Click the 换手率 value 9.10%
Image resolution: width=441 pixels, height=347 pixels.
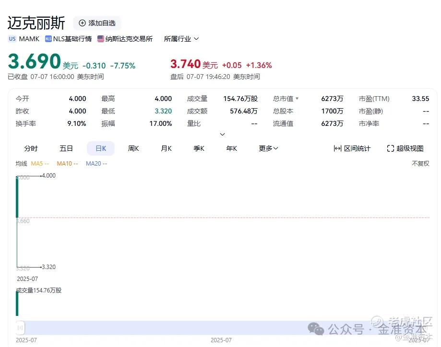click(x=77, y=123)
